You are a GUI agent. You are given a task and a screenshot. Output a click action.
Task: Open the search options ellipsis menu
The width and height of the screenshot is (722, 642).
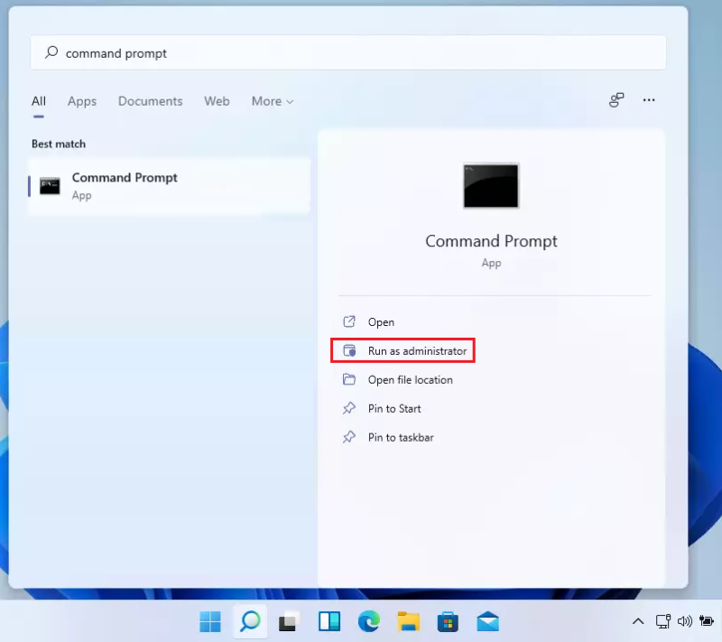tap(649, 100)
